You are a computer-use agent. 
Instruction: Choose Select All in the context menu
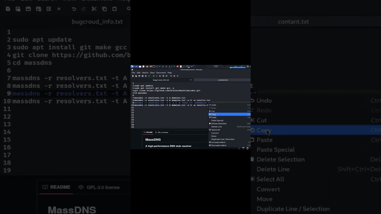(229, 130)
